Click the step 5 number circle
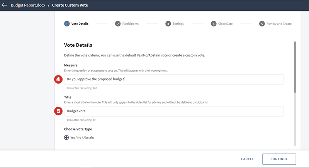 (262, 24)
